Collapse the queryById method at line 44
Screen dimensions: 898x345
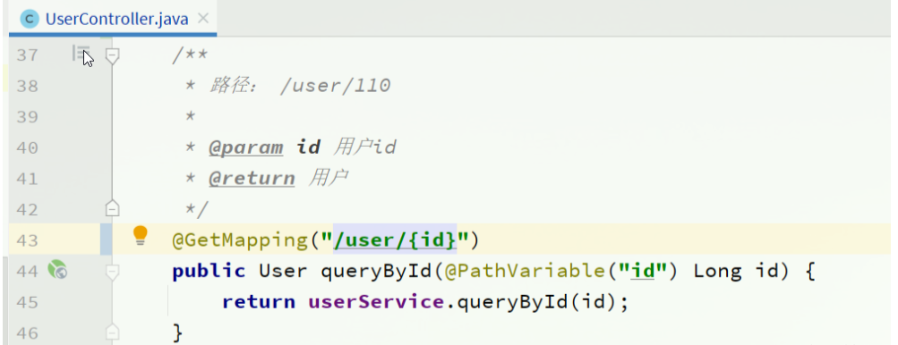(x=113, y=271)
